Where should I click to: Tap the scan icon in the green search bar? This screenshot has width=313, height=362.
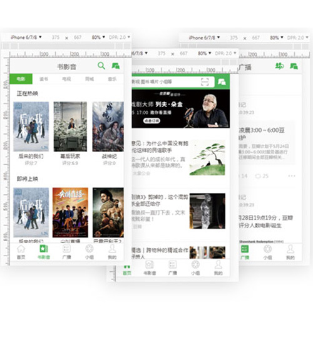205,81
